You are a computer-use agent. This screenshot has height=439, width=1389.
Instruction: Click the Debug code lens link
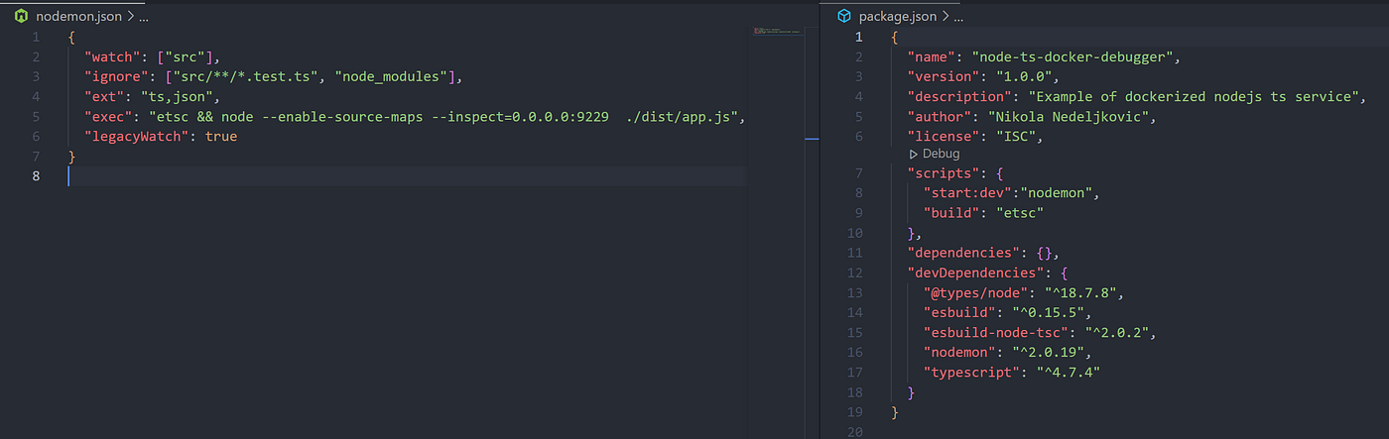pos(941,154)
